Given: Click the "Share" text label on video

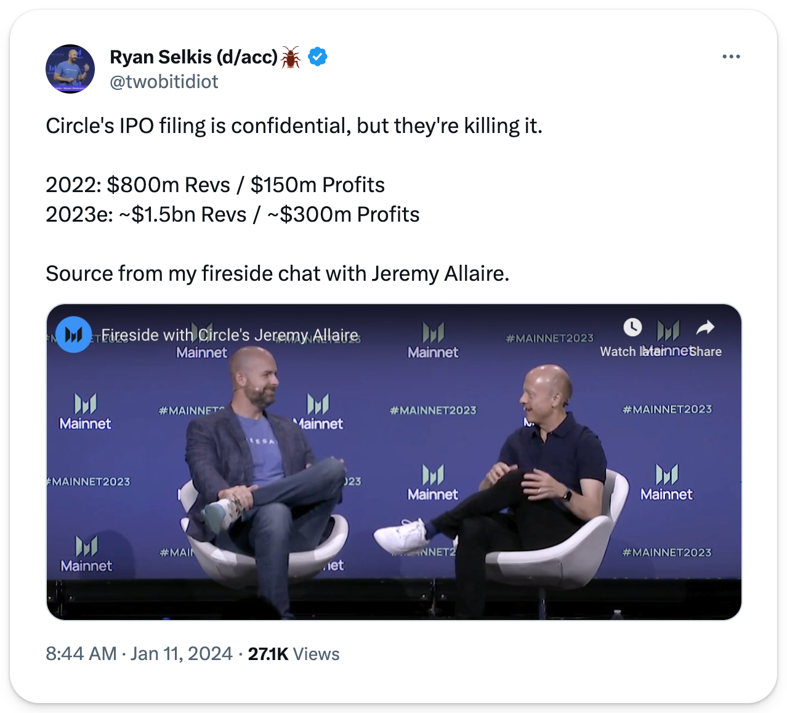Looking at the screenshot, I should coord(706,352).
